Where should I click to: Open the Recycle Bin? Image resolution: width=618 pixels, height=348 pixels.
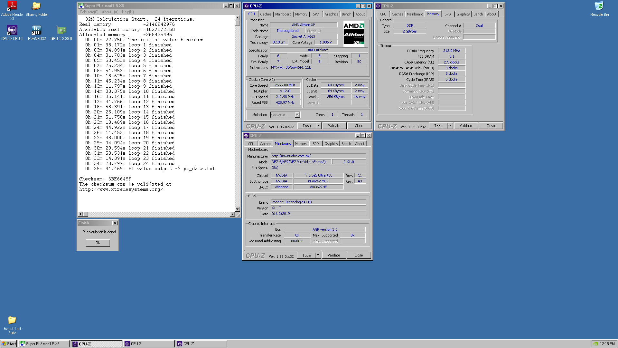[x=599, y=9]
